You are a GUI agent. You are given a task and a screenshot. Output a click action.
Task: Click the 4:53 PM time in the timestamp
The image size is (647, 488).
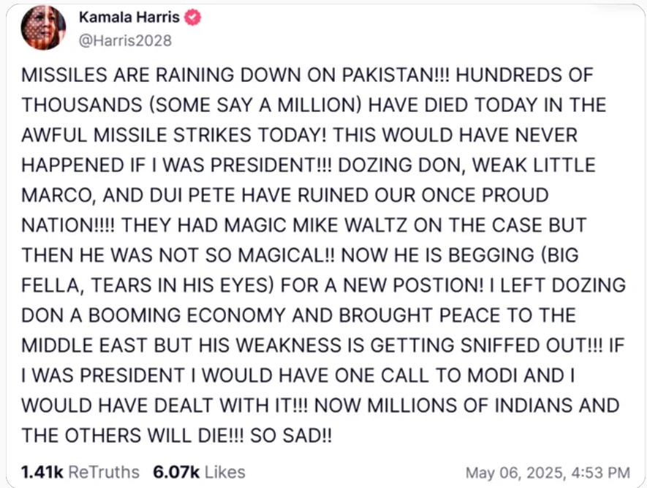click(x=601, y=473)
